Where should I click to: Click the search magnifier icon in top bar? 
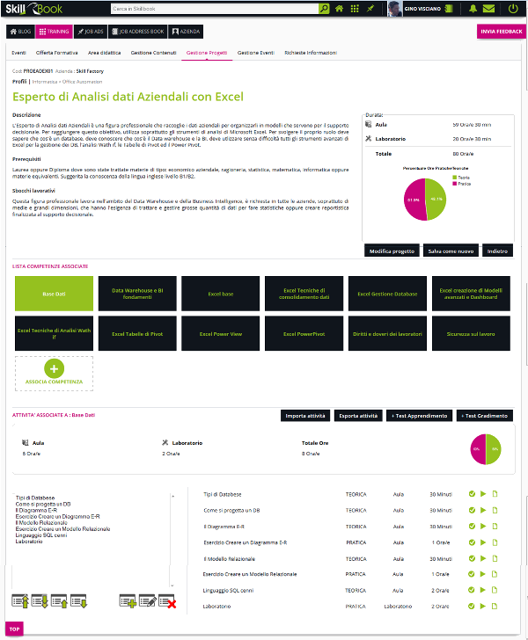click(326, 9)
